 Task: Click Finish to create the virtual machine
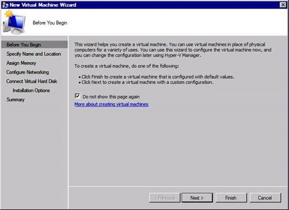tap(231, 198)
